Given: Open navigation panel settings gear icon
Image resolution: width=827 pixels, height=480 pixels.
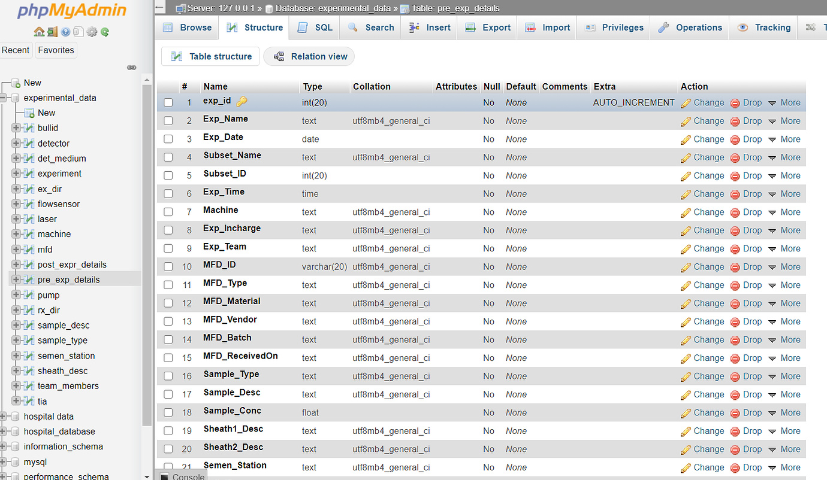Looking at the screenshot, I should tap(92, 32).
